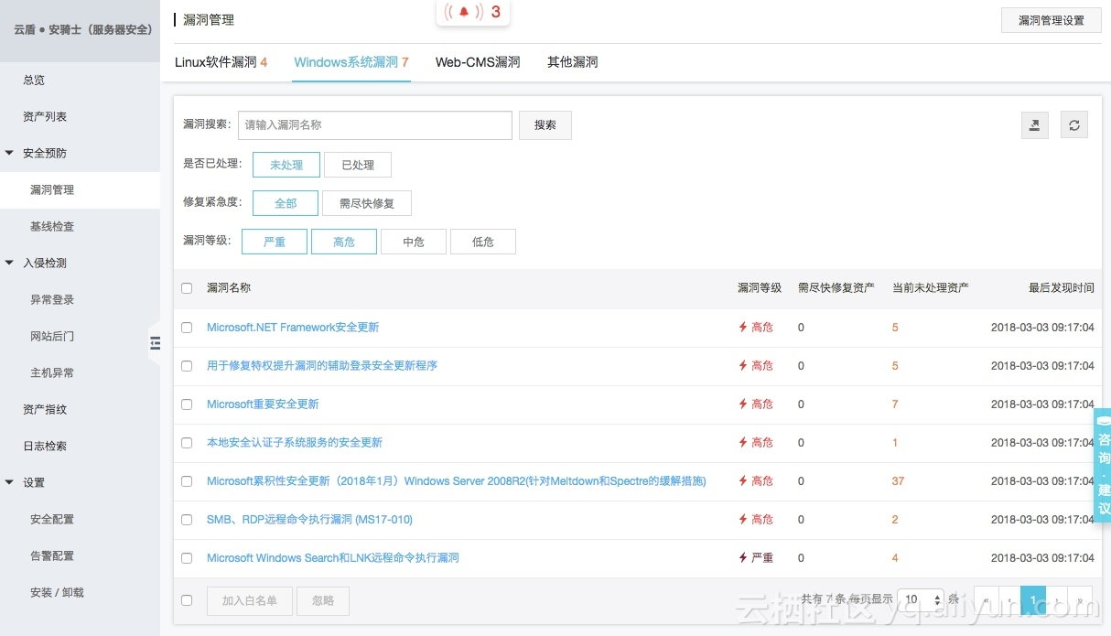Collapse the 安全预防 sidebar group
The image size is (1111, 636).
pos(10,153)
